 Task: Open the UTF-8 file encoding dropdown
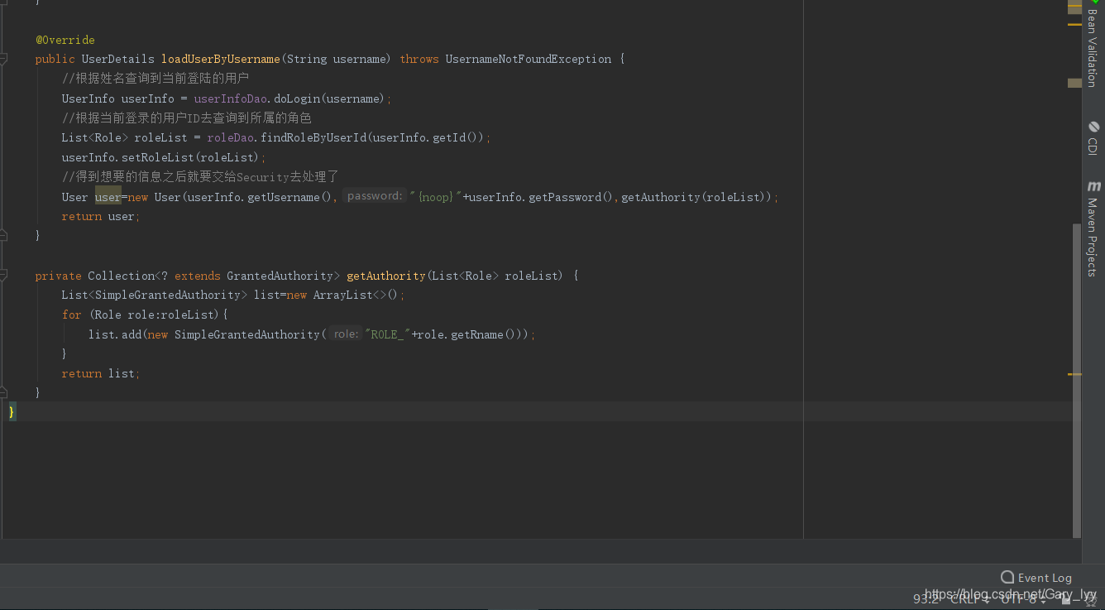pyautogui.click(x=1023, y=599)
